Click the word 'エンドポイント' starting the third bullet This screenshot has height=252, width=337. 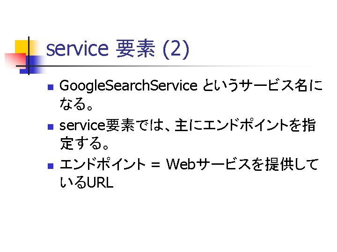tap(103, 165)
